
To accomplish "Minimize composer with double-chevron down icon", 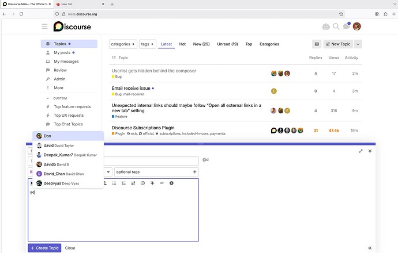I will (x=370, y=151).
